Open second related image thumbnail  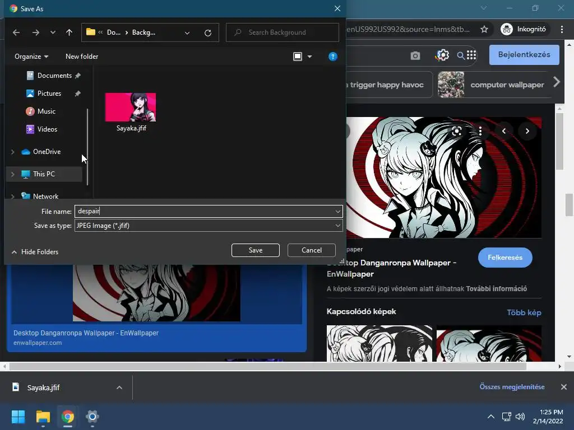point(489,343)
